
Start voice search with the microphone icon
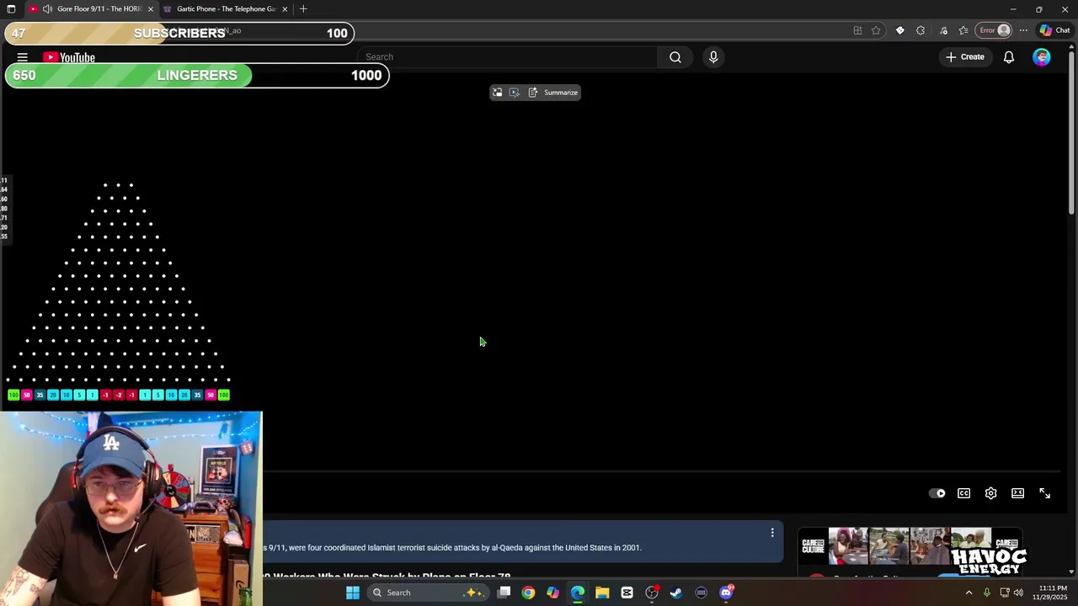point(713,57)
